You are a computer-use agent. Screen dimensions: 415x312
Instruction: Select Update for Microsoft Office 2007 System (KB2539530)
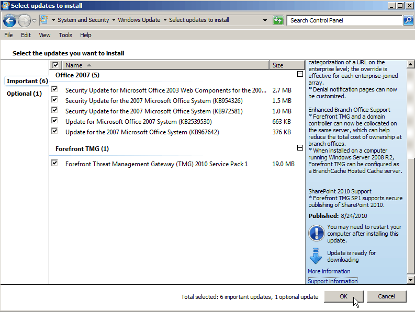click(x=139, y=122)
